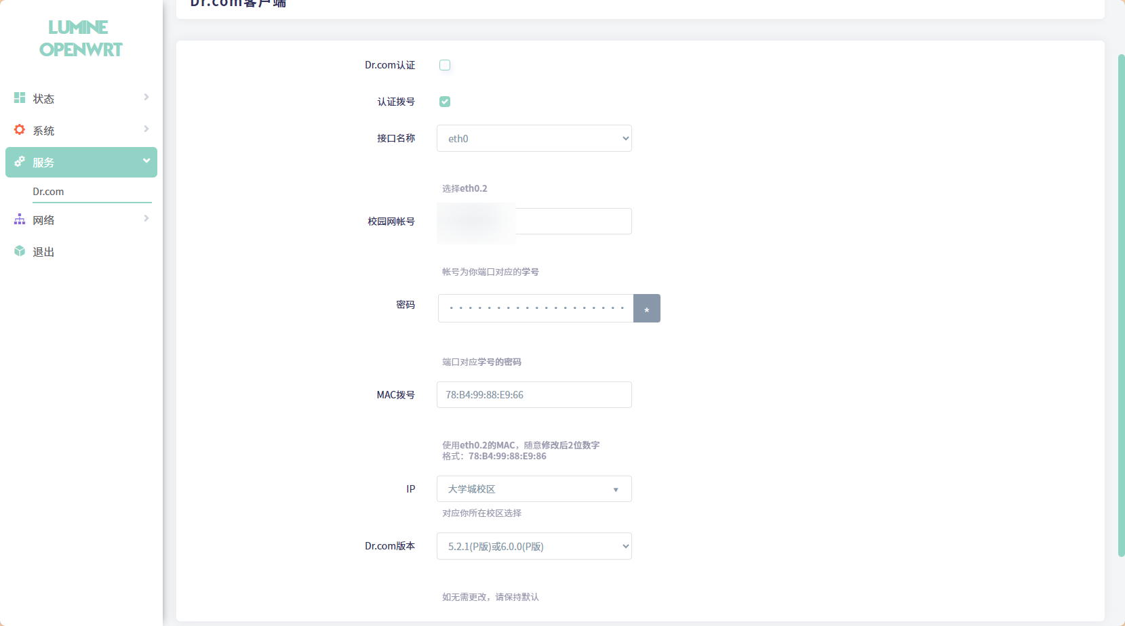Image resolution: width=1125 pixels, height=626 pixels.
Task: Click the 系统 gear icon
Action: click(x=20, y=129)
